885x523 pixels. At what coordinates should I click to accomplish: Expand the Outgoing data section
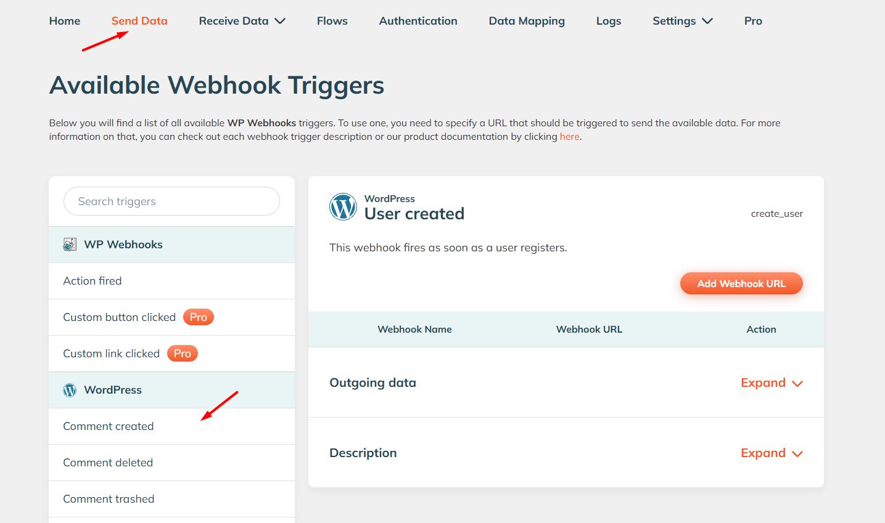pyautogui.click(x=772, y=383)
